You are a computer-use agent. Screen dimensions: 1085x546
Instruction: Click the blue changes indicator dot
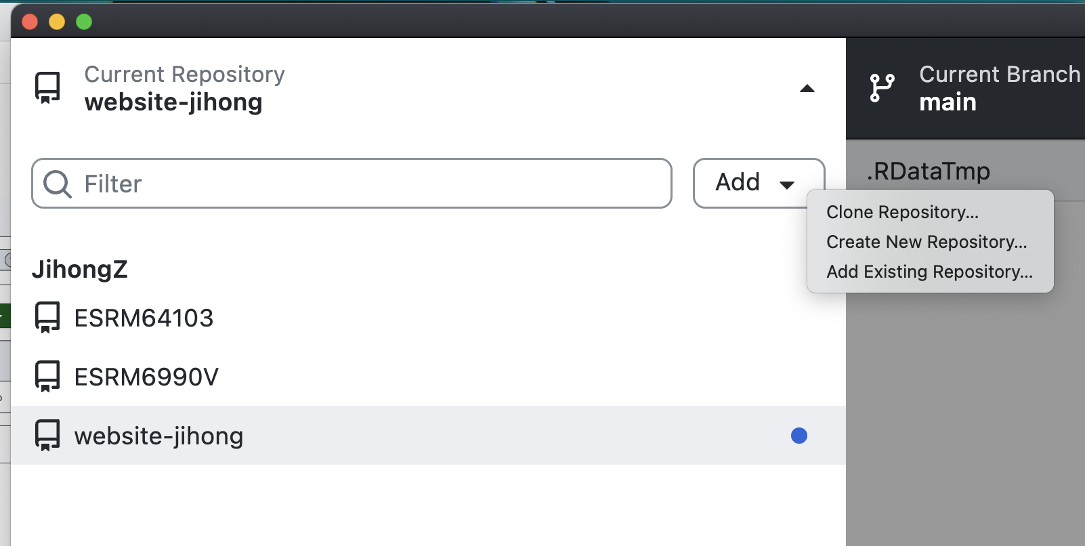pos(799,436)
